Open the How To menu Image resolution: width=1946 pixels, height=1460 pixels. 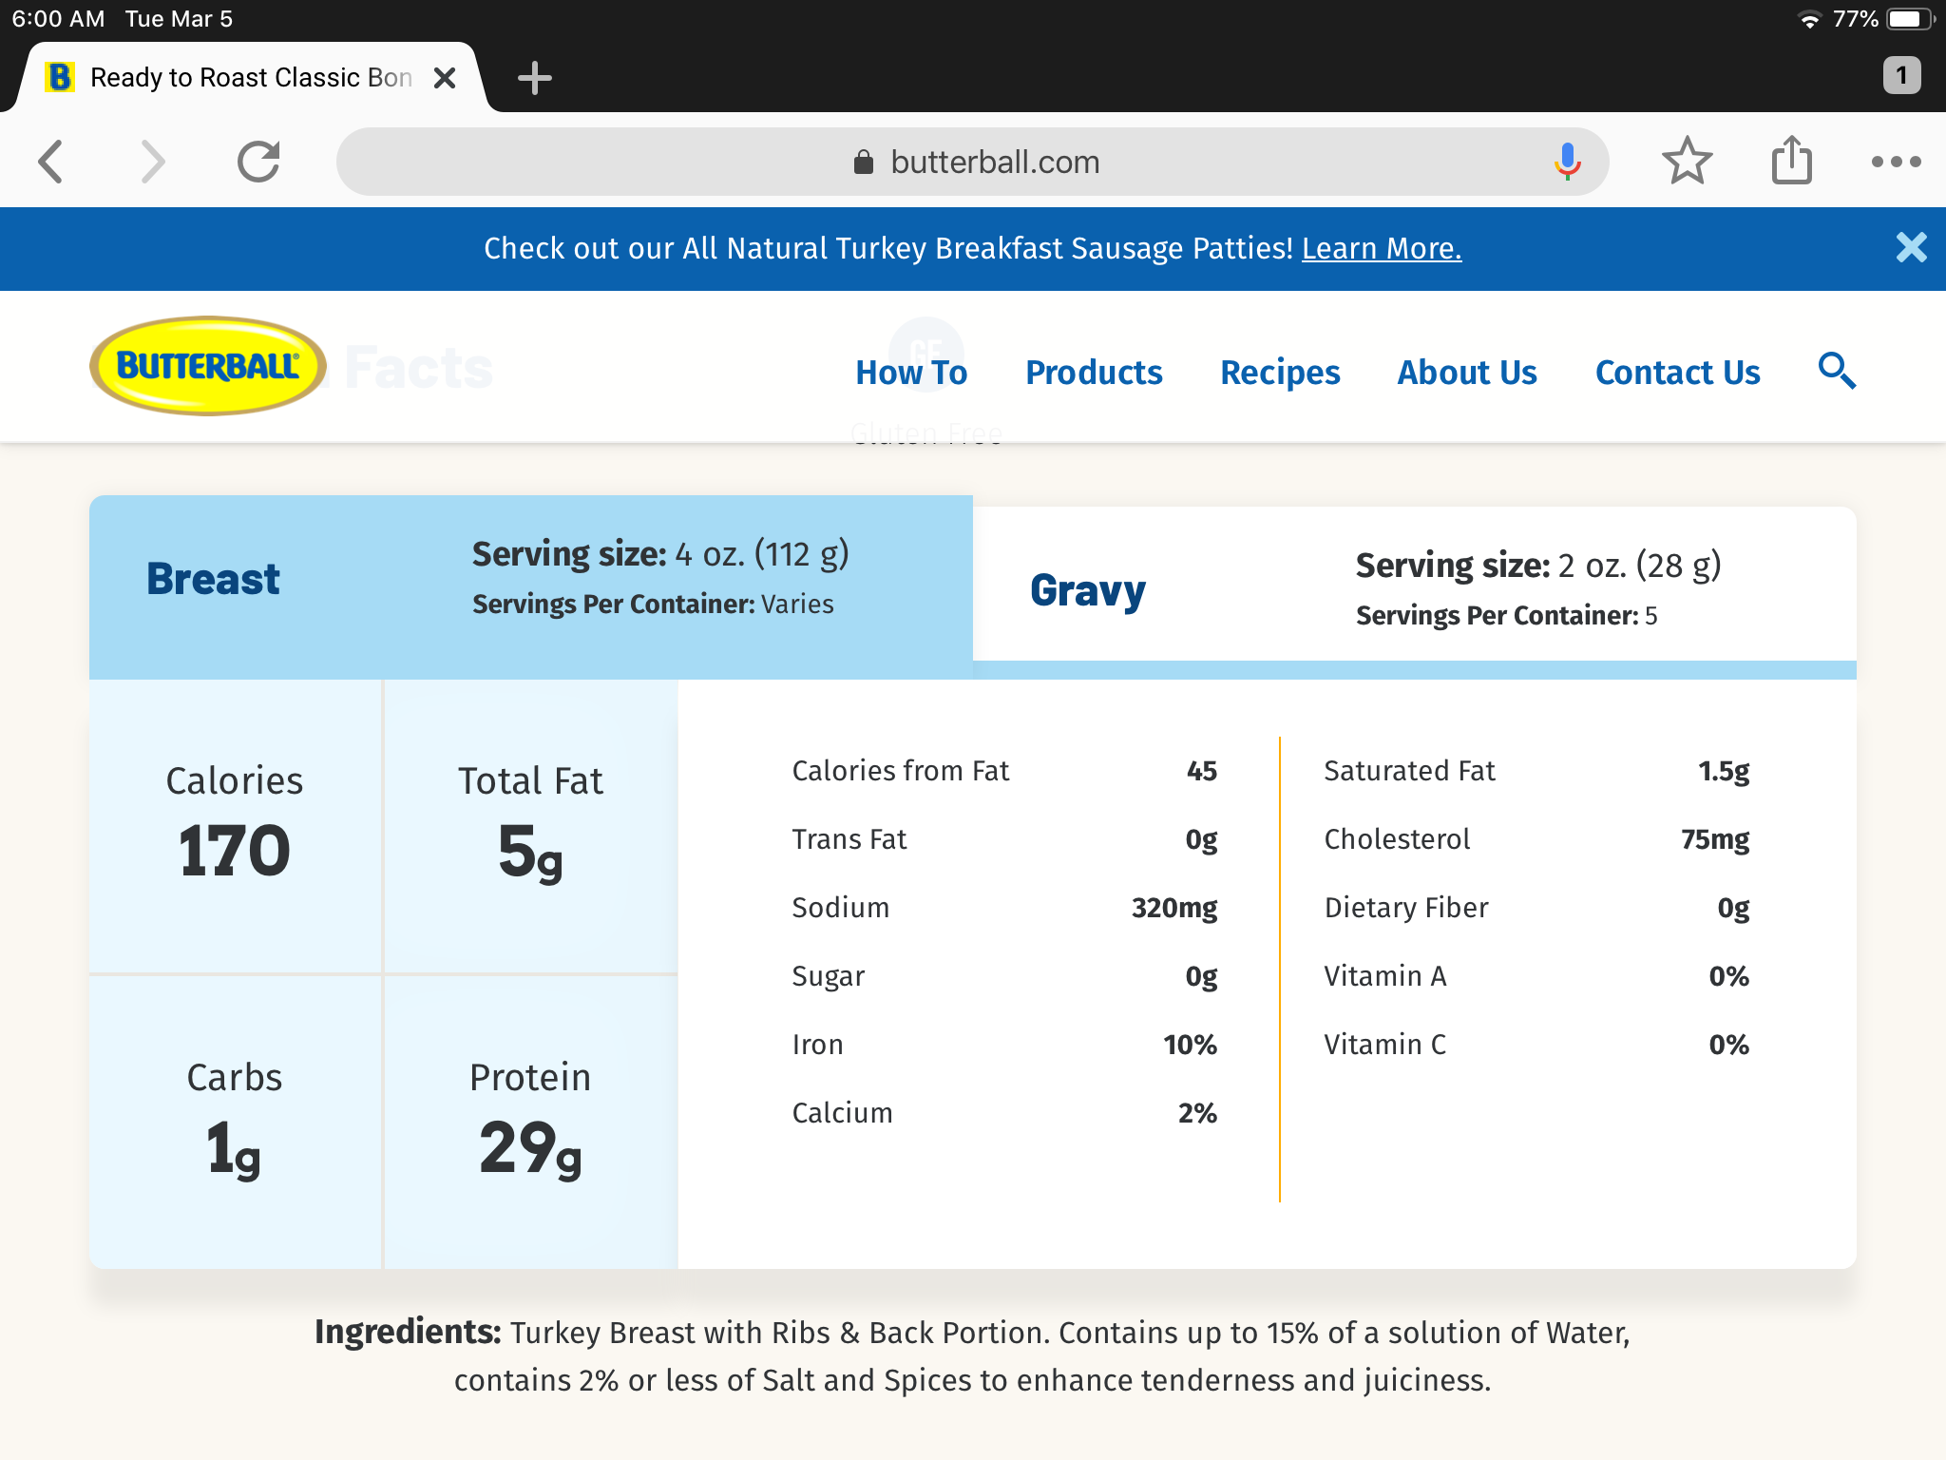[910, 373]
